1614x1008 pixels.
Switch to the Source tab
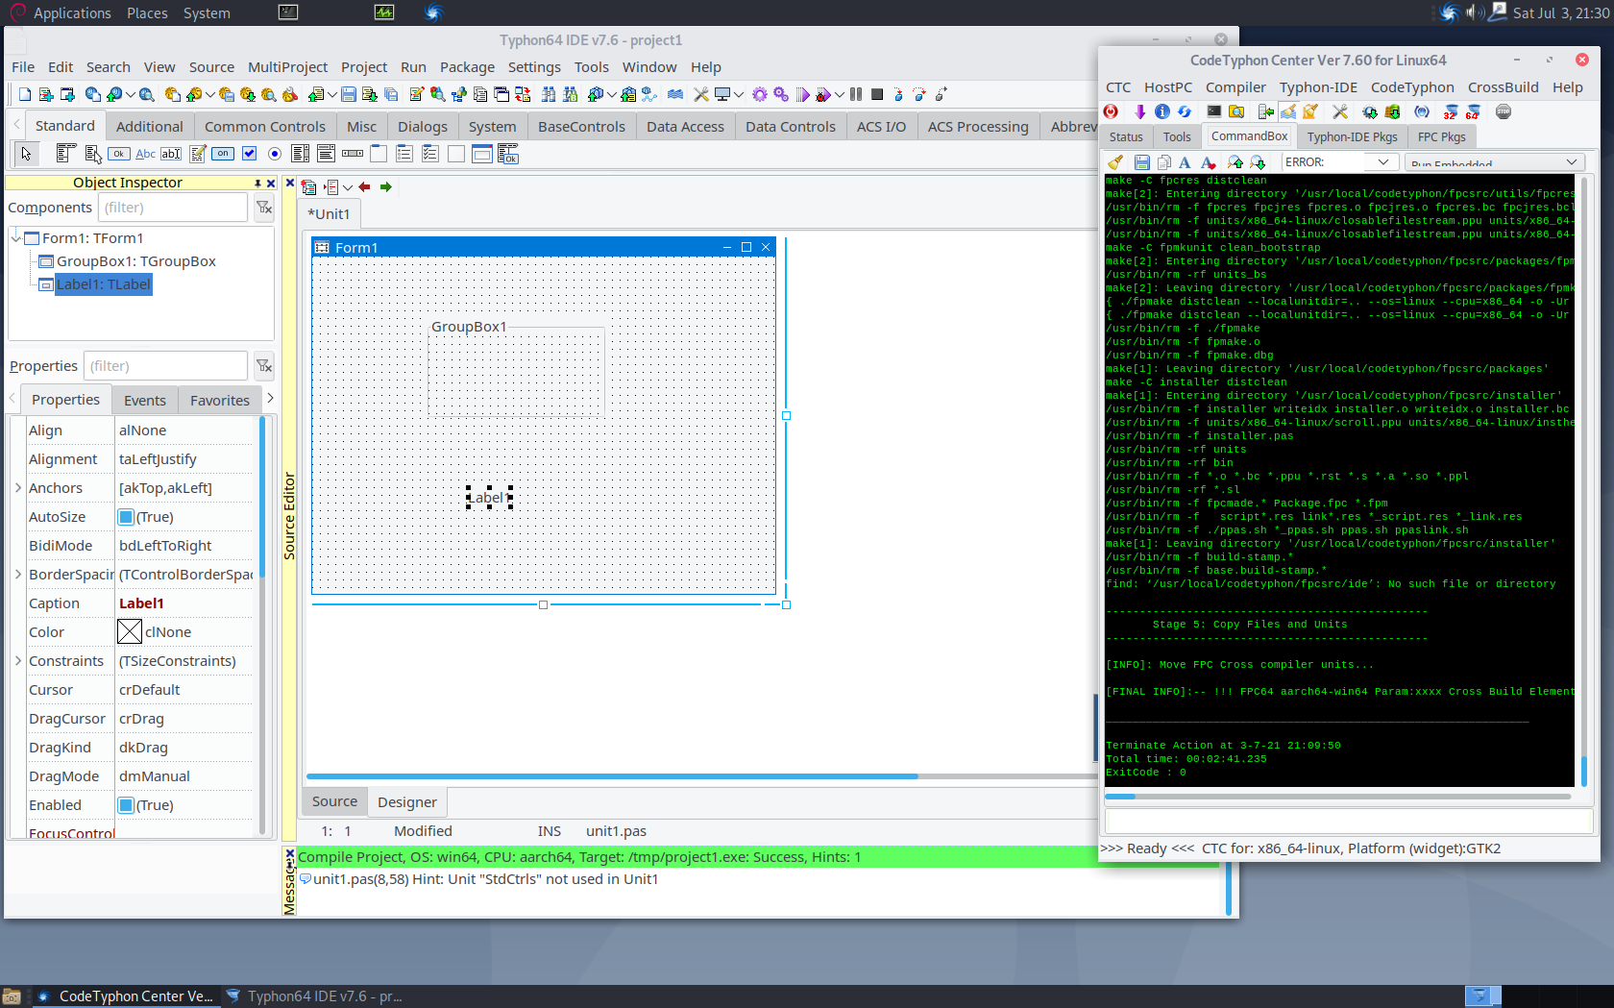(x=334, y=801)
